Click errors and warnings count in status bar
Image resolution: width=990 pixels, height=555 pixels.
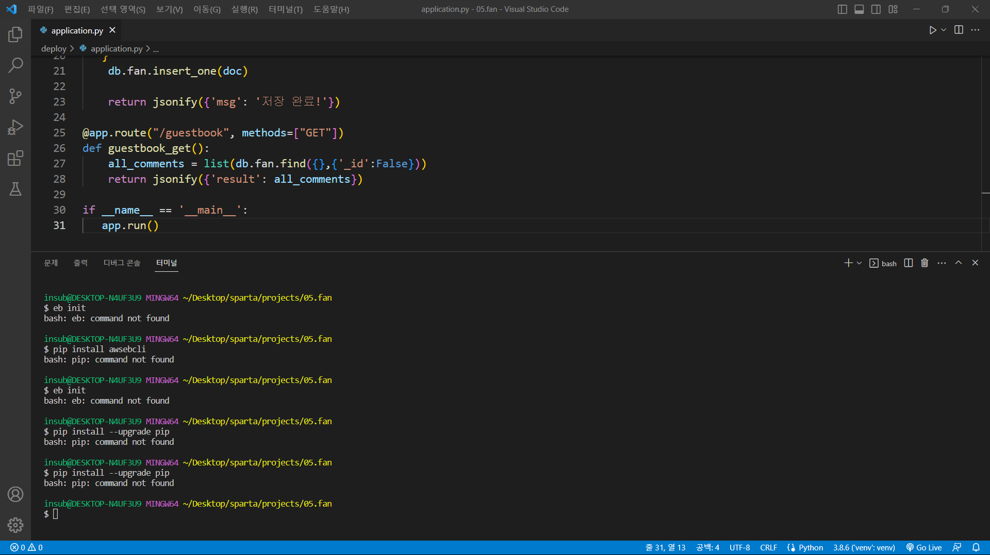pyautogui.click(x=26, y=548)
